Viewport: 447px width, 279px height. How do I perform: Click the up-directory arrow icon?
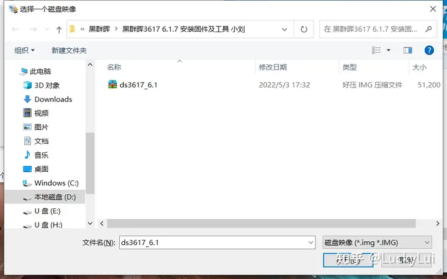click(x=59, y=29)
